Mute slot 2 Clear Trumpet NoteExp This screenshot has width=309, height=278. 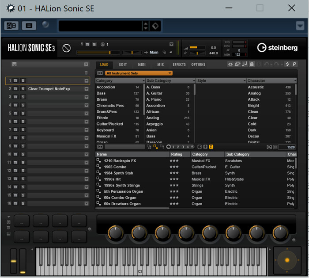click(15, 89)
